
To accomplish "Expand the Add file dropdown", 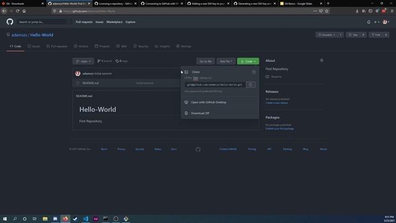I will 226,61.
